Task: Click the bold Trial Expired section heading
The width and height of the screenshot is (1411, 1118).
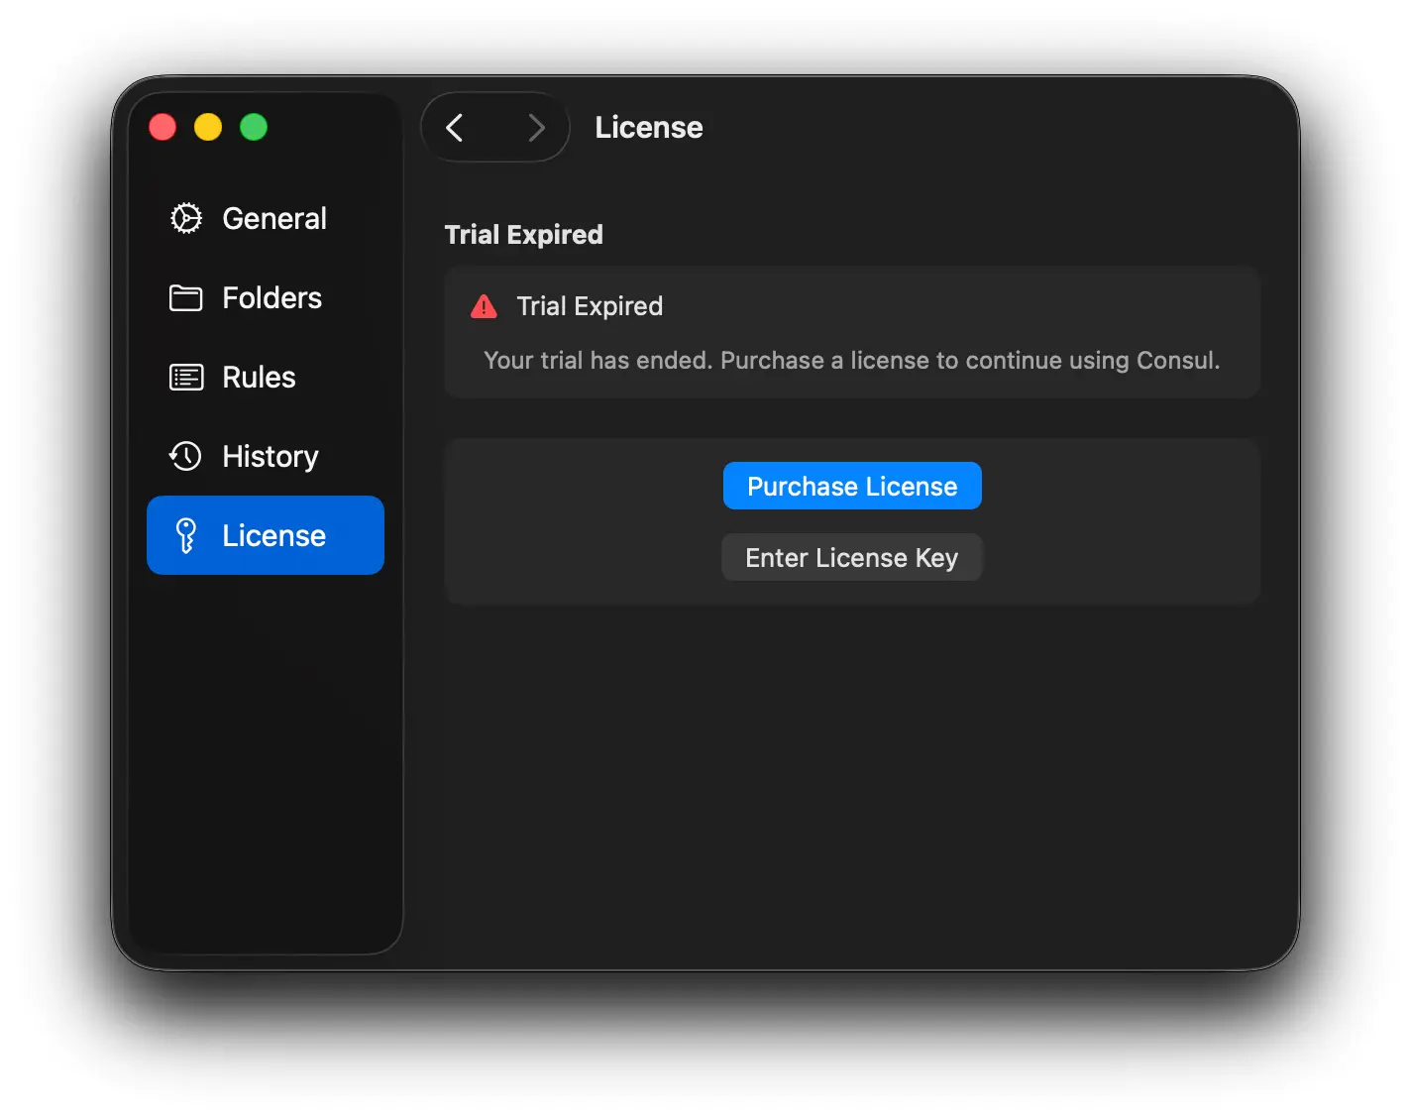Action: (523, 234)
